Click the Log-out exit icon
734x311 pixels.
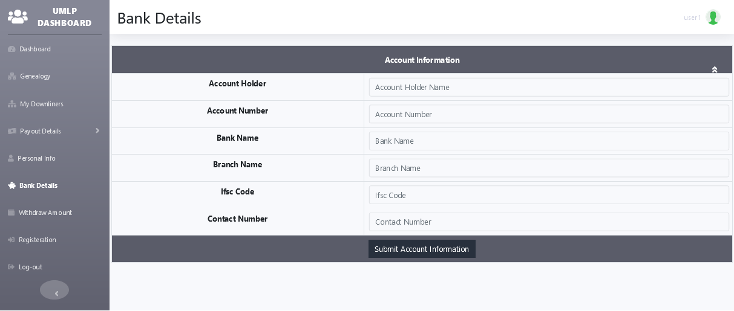tap(11, 267)
